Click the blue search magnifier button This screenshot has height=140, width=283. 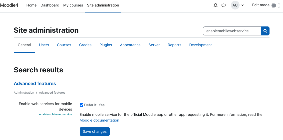265,31
